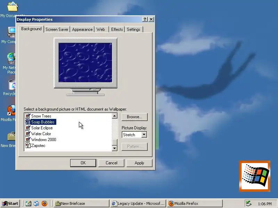
Task: Select Windows 2000 wallpaper
Action: (44, 140)
